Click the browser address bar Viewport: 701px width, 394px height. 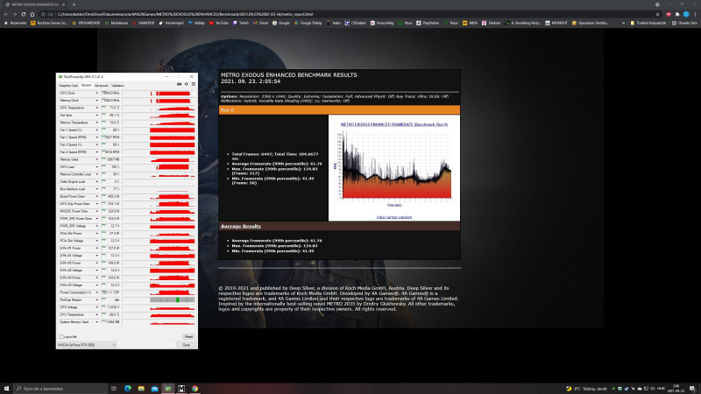(x=349, y=14)
